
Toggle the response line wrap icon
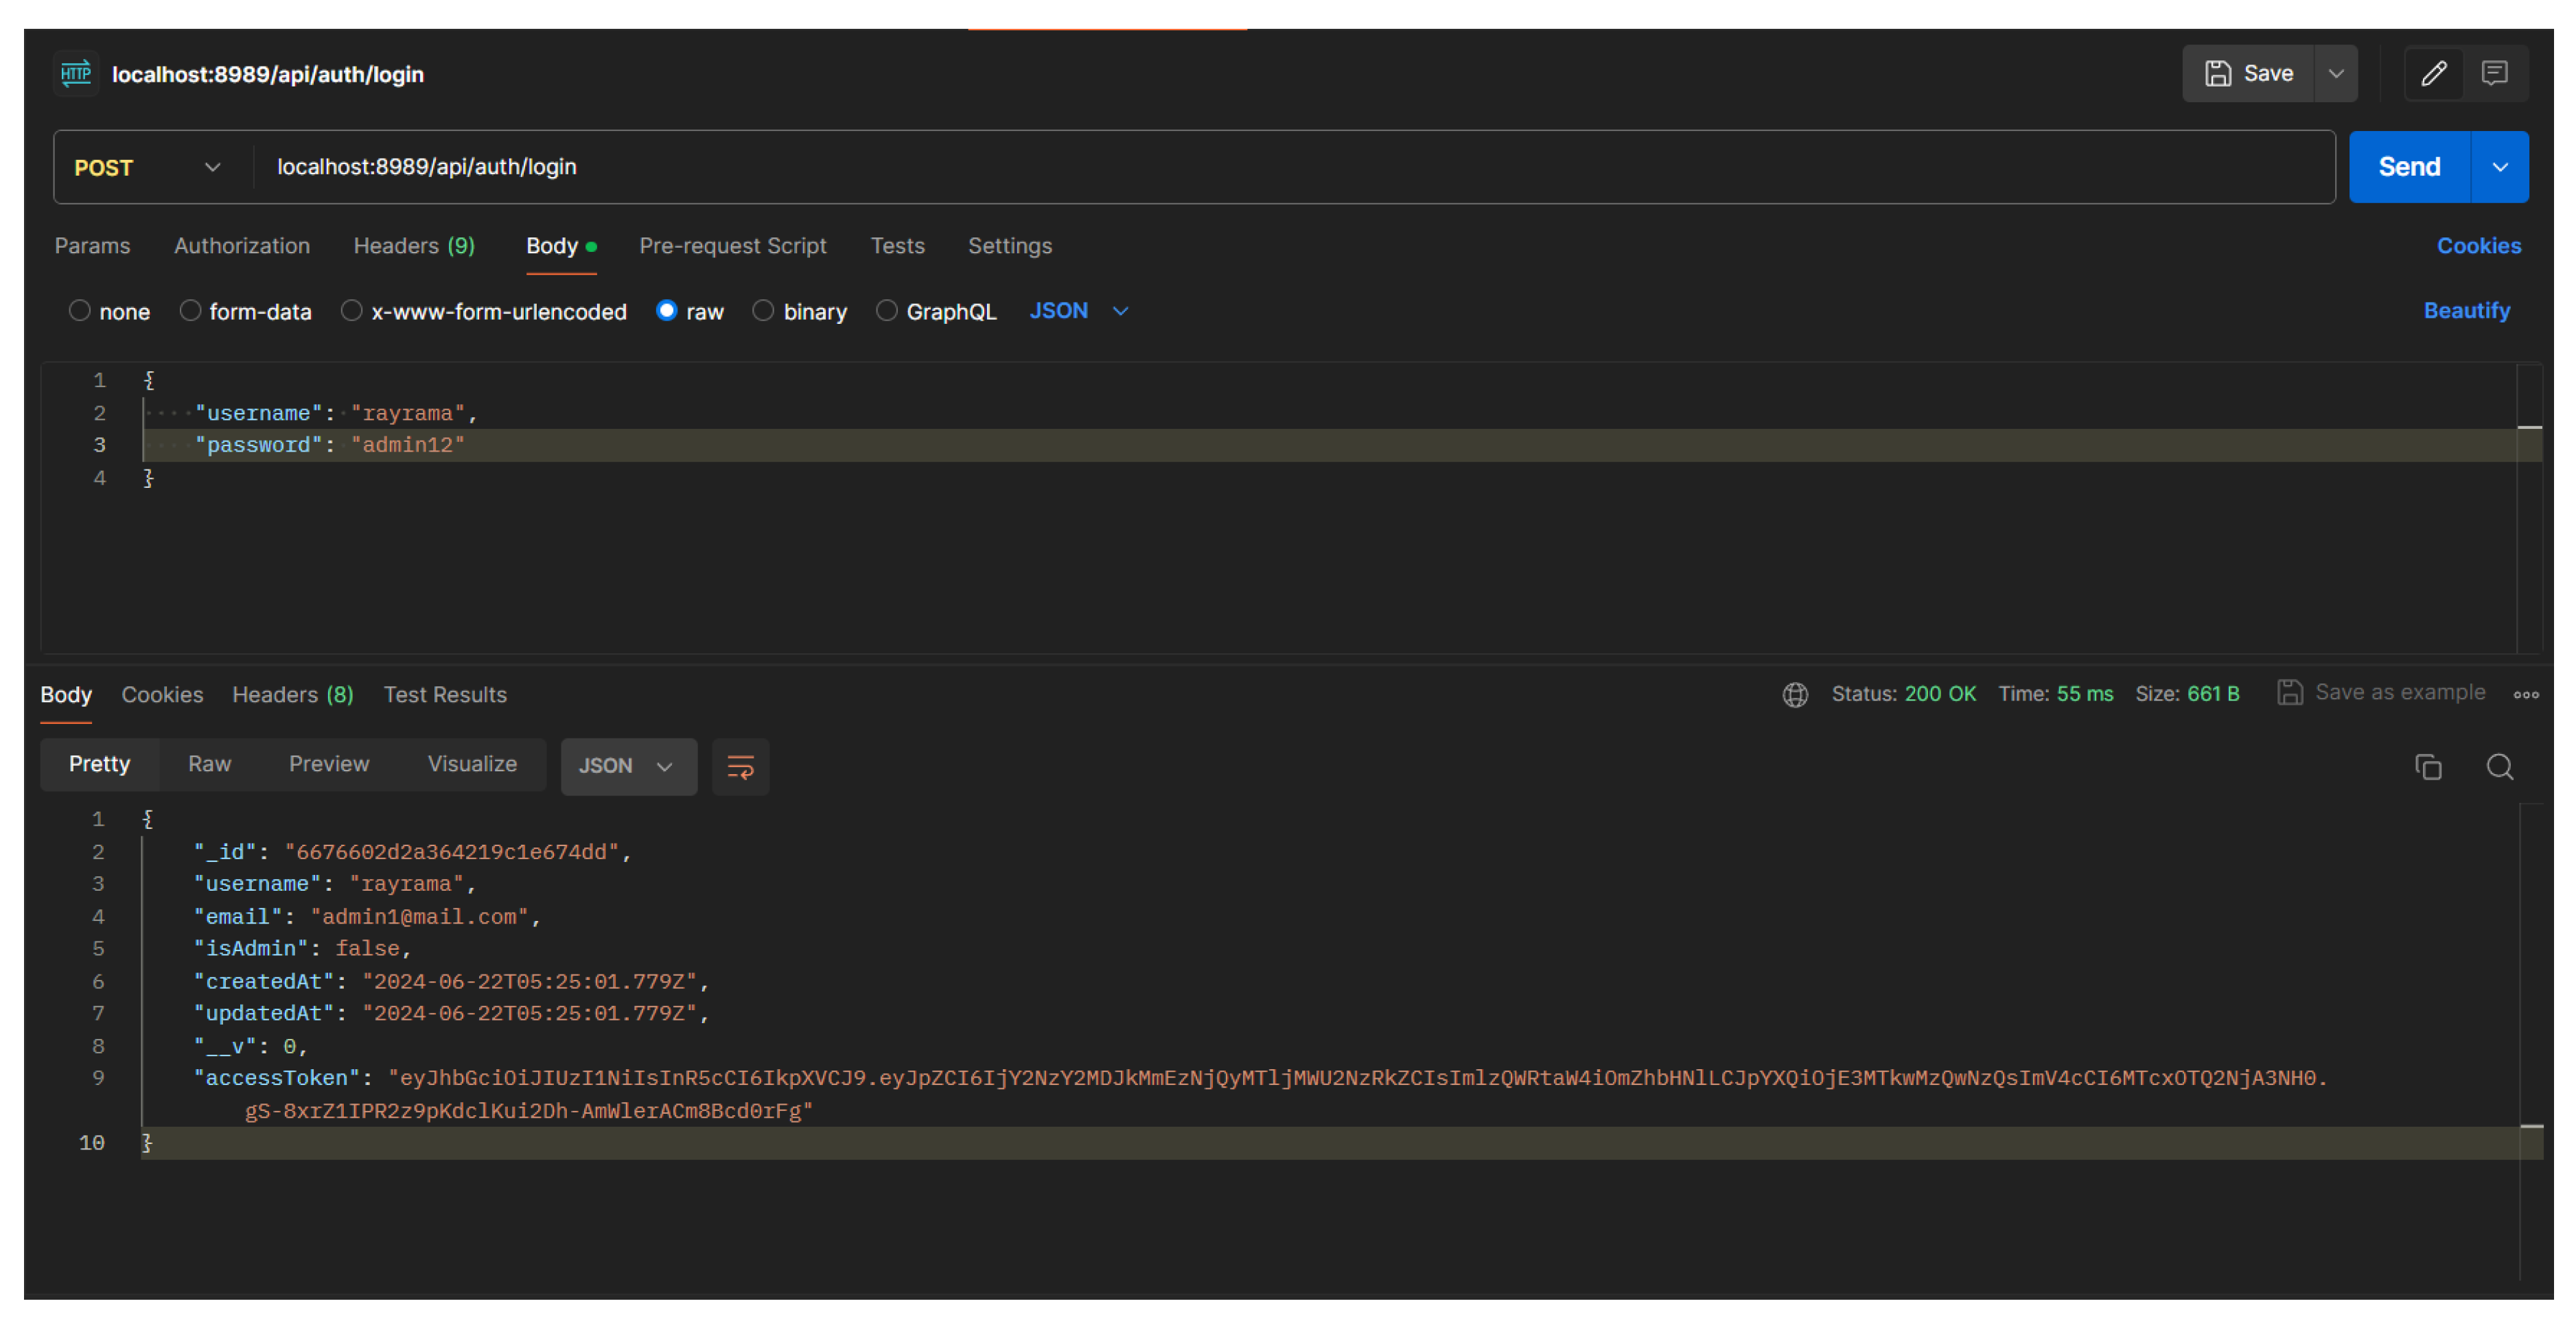coord(740,767)
